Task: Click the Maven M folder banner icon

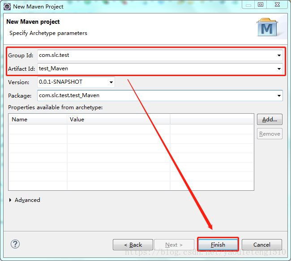Action: tap(267, 27)
